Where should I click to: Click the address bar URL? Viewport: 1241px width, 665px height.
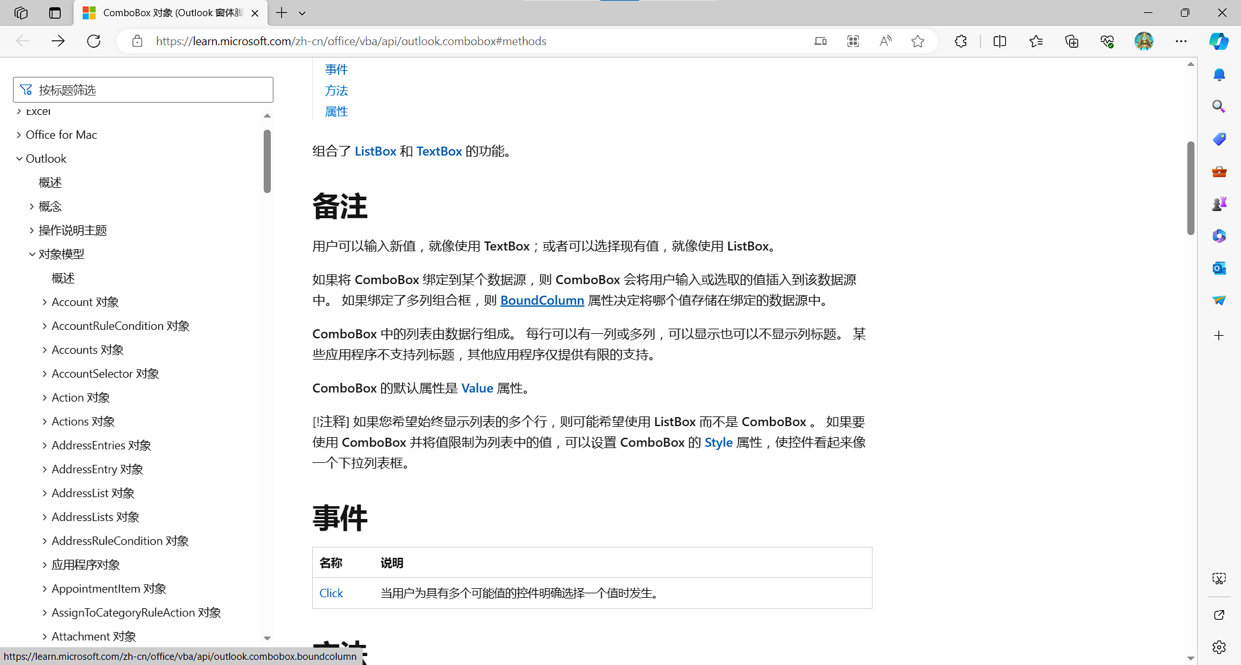(351, 41)
